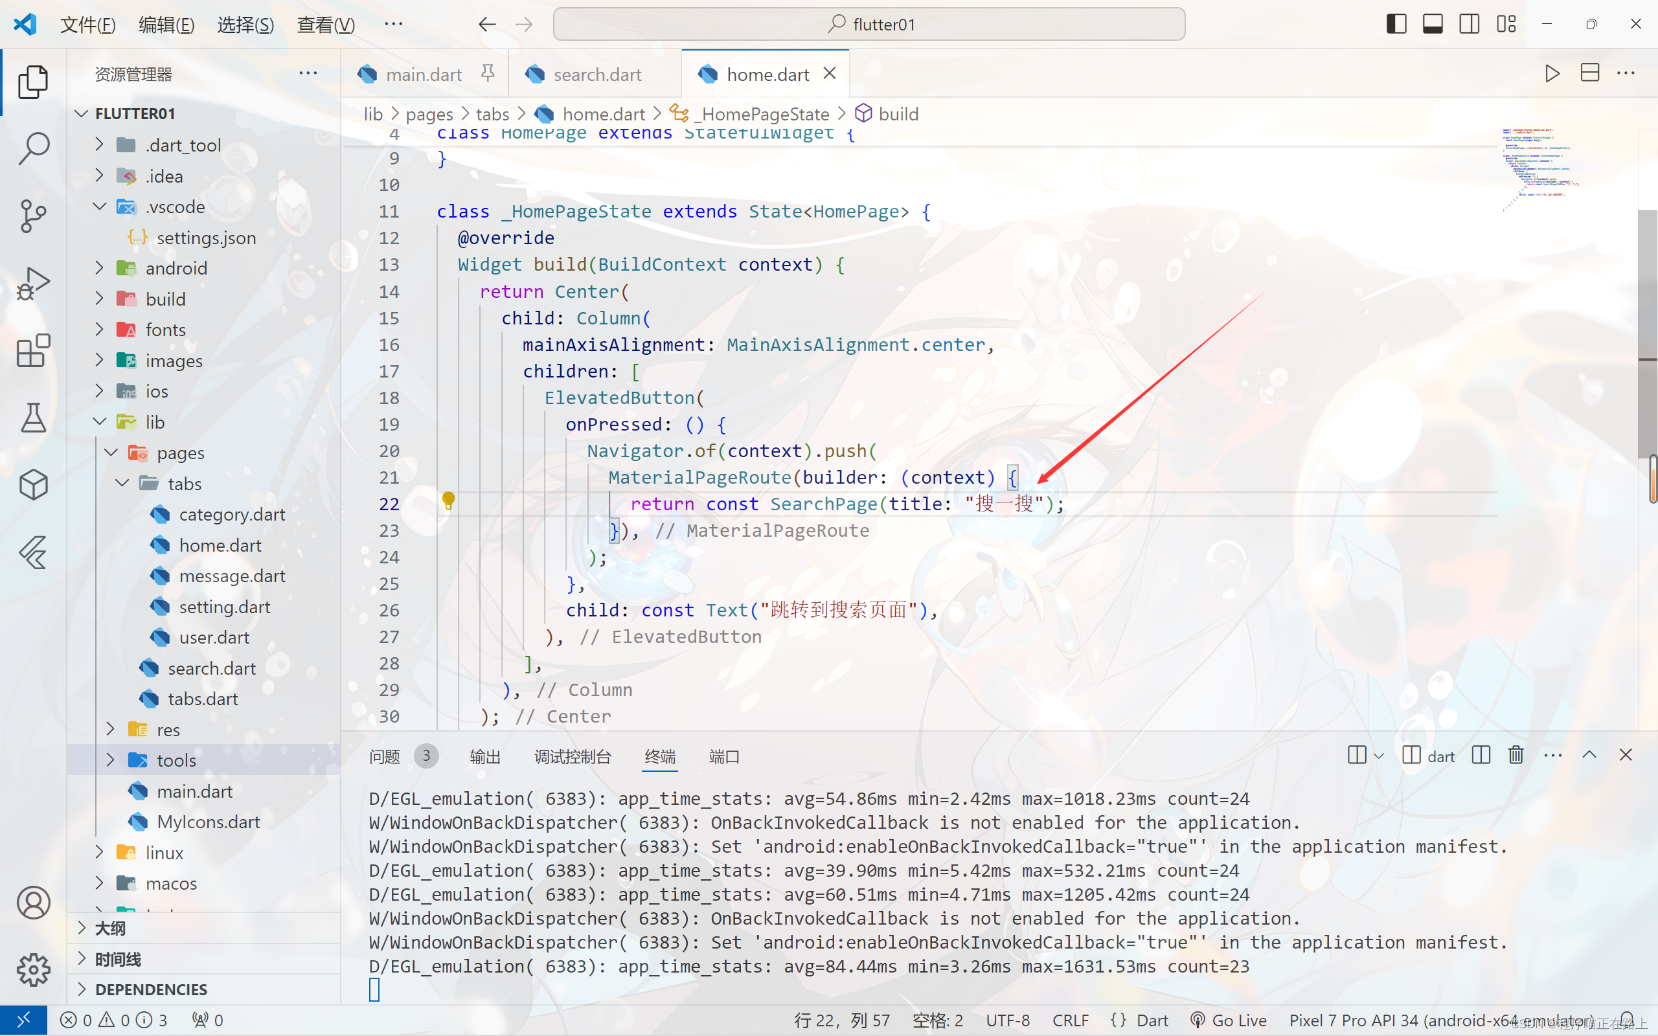Toggle the bottom panel layout button

click(x=1433, y=24)
